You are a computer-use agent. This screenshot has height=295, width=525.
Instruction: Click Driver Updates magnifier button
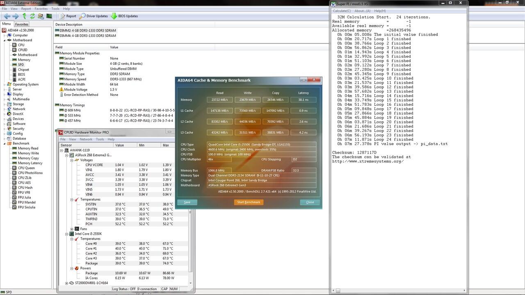tap(94, 16)
